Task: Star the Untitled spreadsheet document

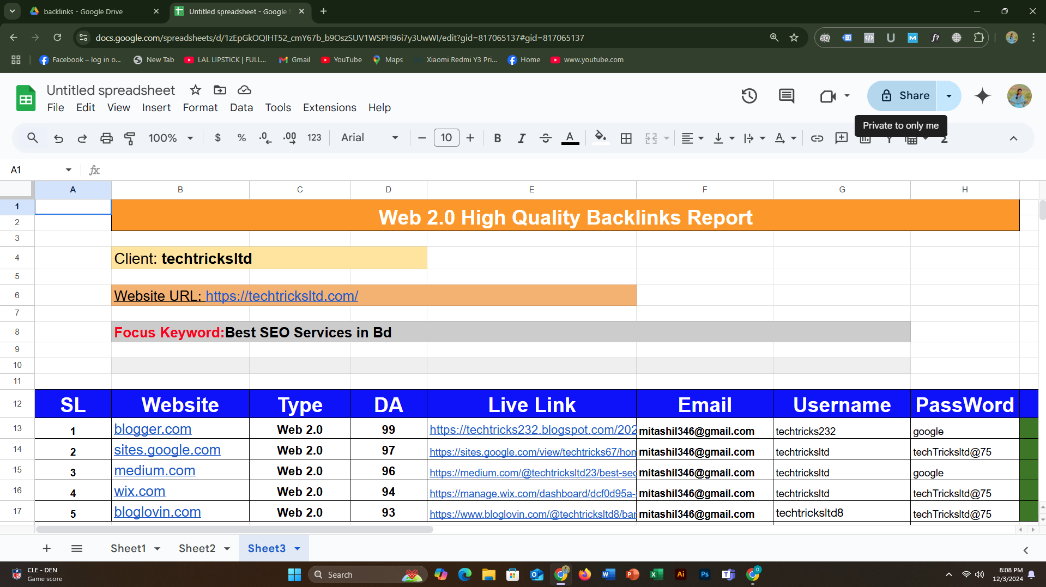Action: coord(195,90)
